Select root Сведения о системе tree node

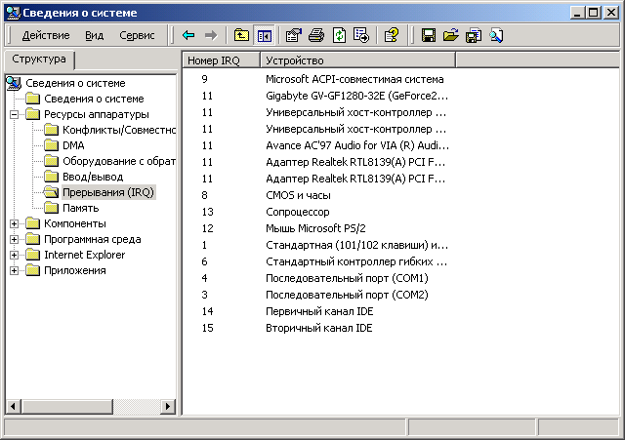pyautogui.click(x=75, y=83)
